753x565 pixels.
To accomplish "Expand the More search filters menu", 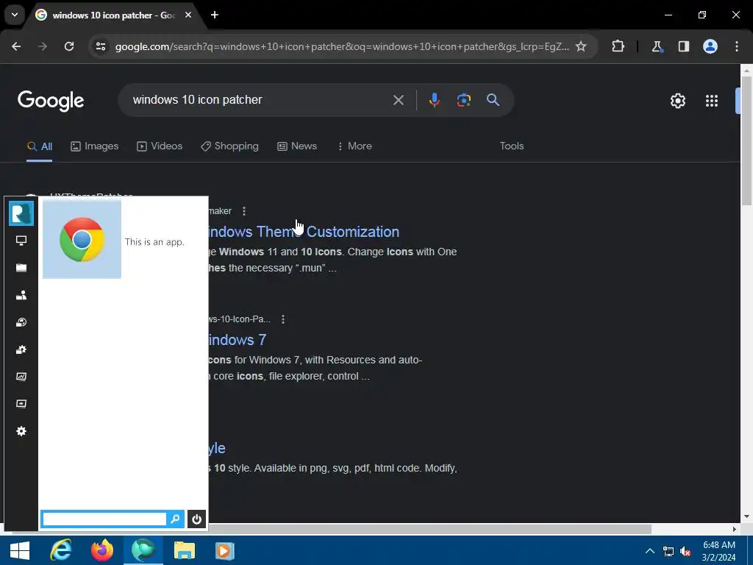I will [354, 146].
